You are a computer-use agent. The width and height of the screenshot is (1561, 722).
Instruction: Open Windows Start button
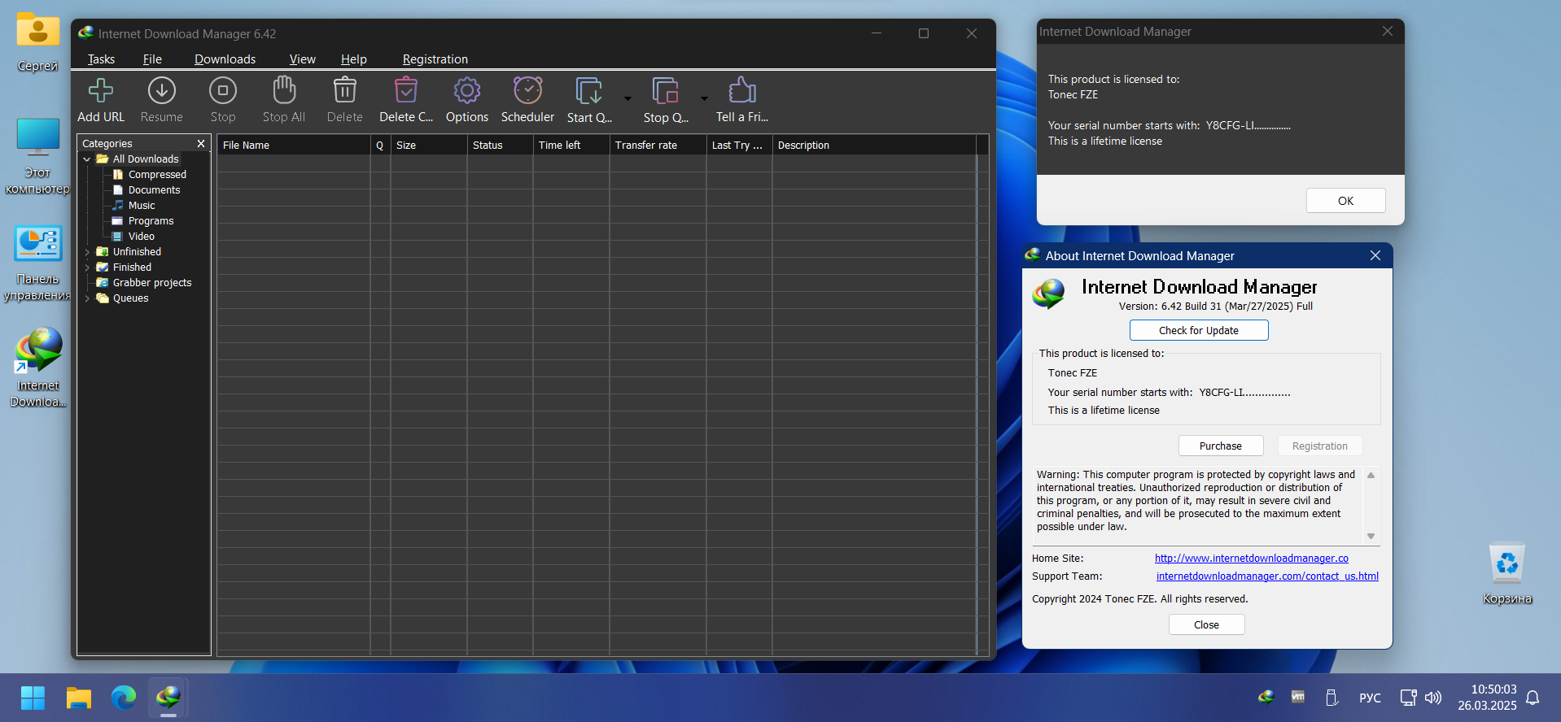coord(33,698)
